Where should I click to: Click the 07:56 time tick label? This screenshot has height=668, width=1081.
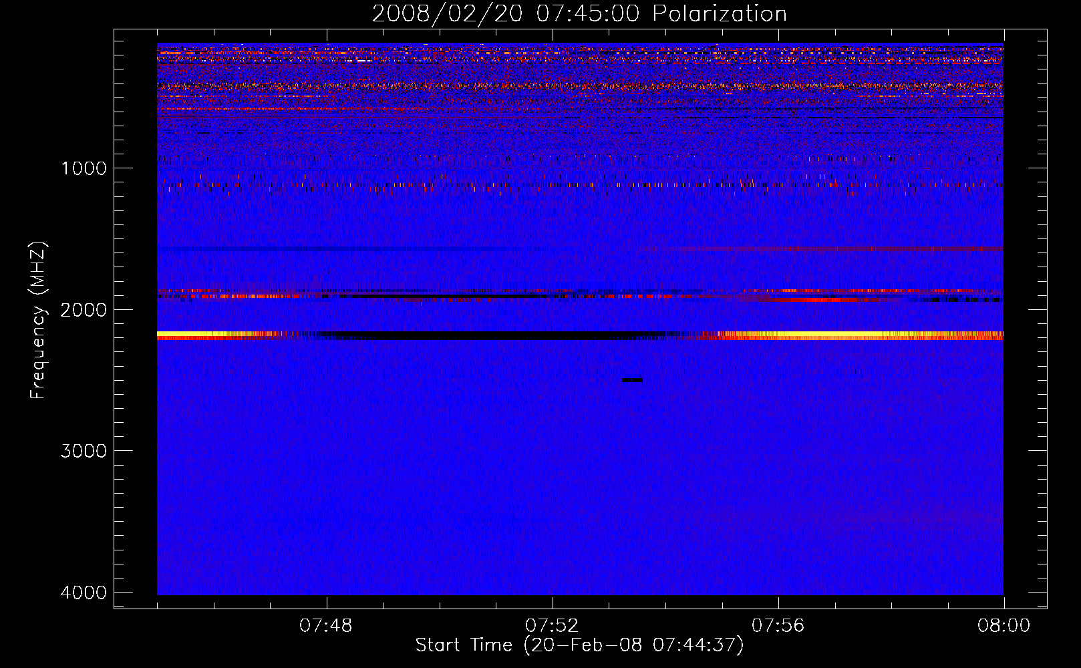tap(778, 626)
